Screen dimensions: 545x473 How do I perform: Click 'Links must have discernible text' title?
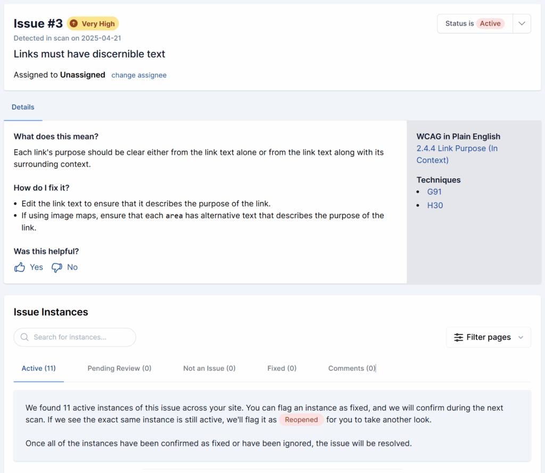coord(89,54)
